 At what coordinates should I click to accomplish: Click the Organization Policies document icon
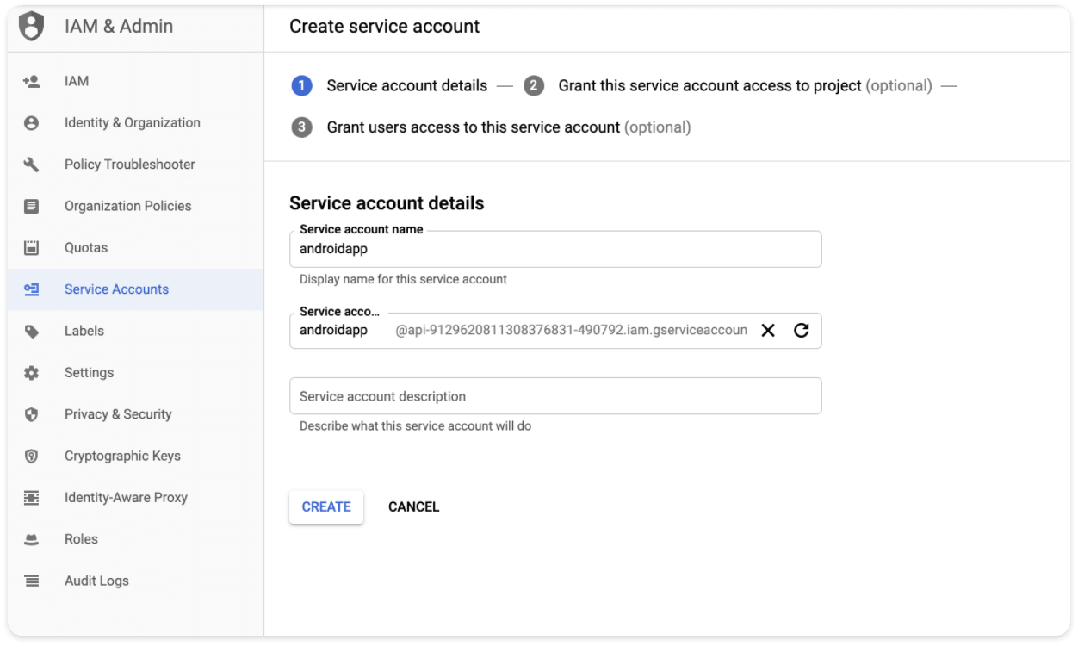tap(32, 206)
